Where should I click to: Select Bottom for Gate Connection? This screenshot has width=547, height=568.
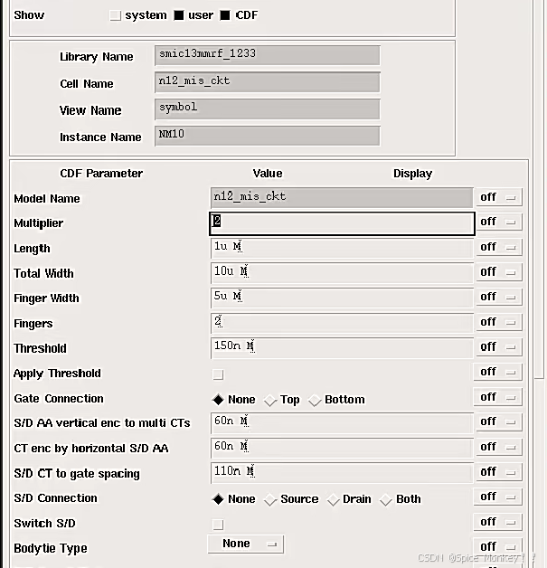pos(315,401)
